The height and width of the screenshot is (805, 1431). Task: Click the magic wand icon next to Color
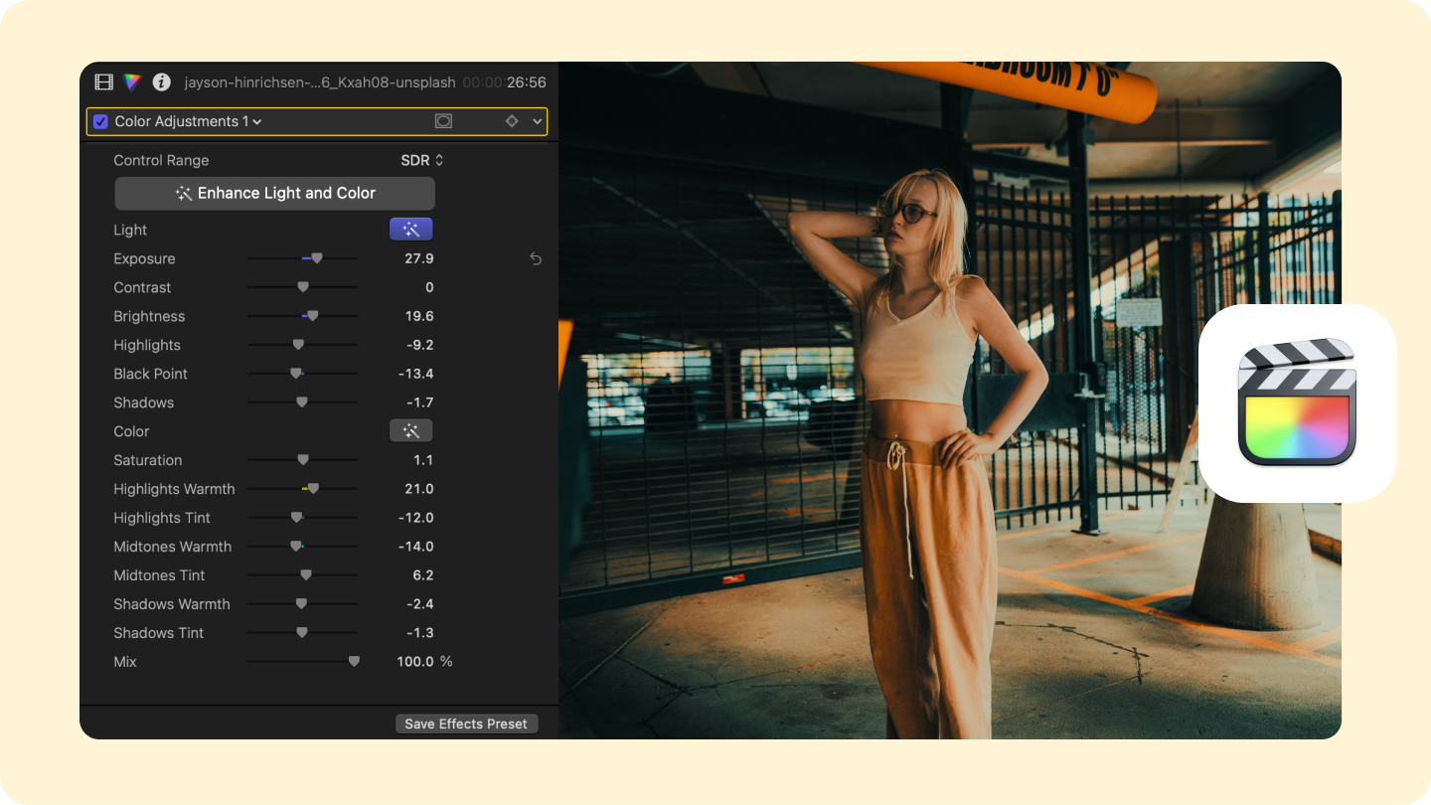[410, 430]
